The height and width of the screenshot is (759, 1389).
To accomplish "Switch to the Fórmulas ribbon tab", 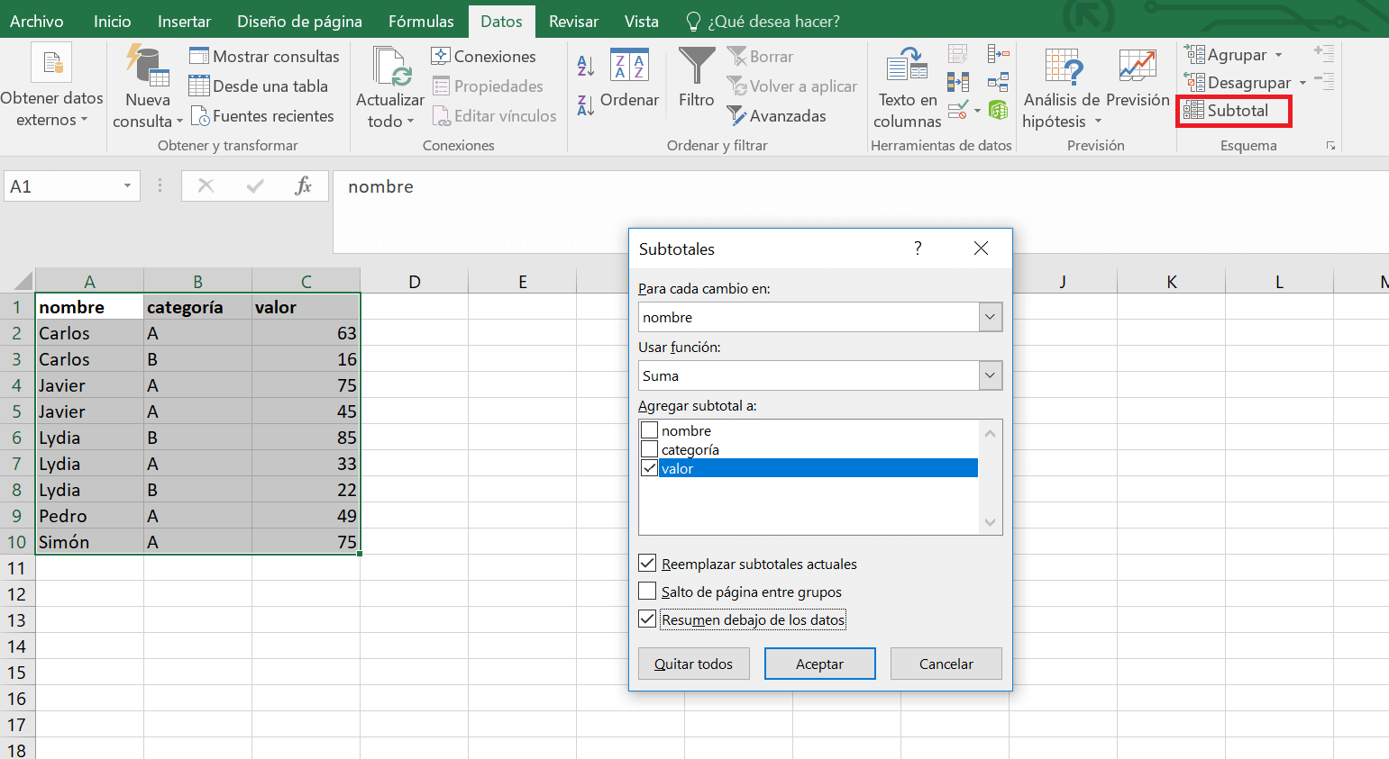I will coord(421,21).
